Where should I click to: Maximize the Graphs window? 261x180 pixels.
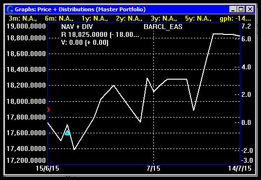[x=241, y=9]
